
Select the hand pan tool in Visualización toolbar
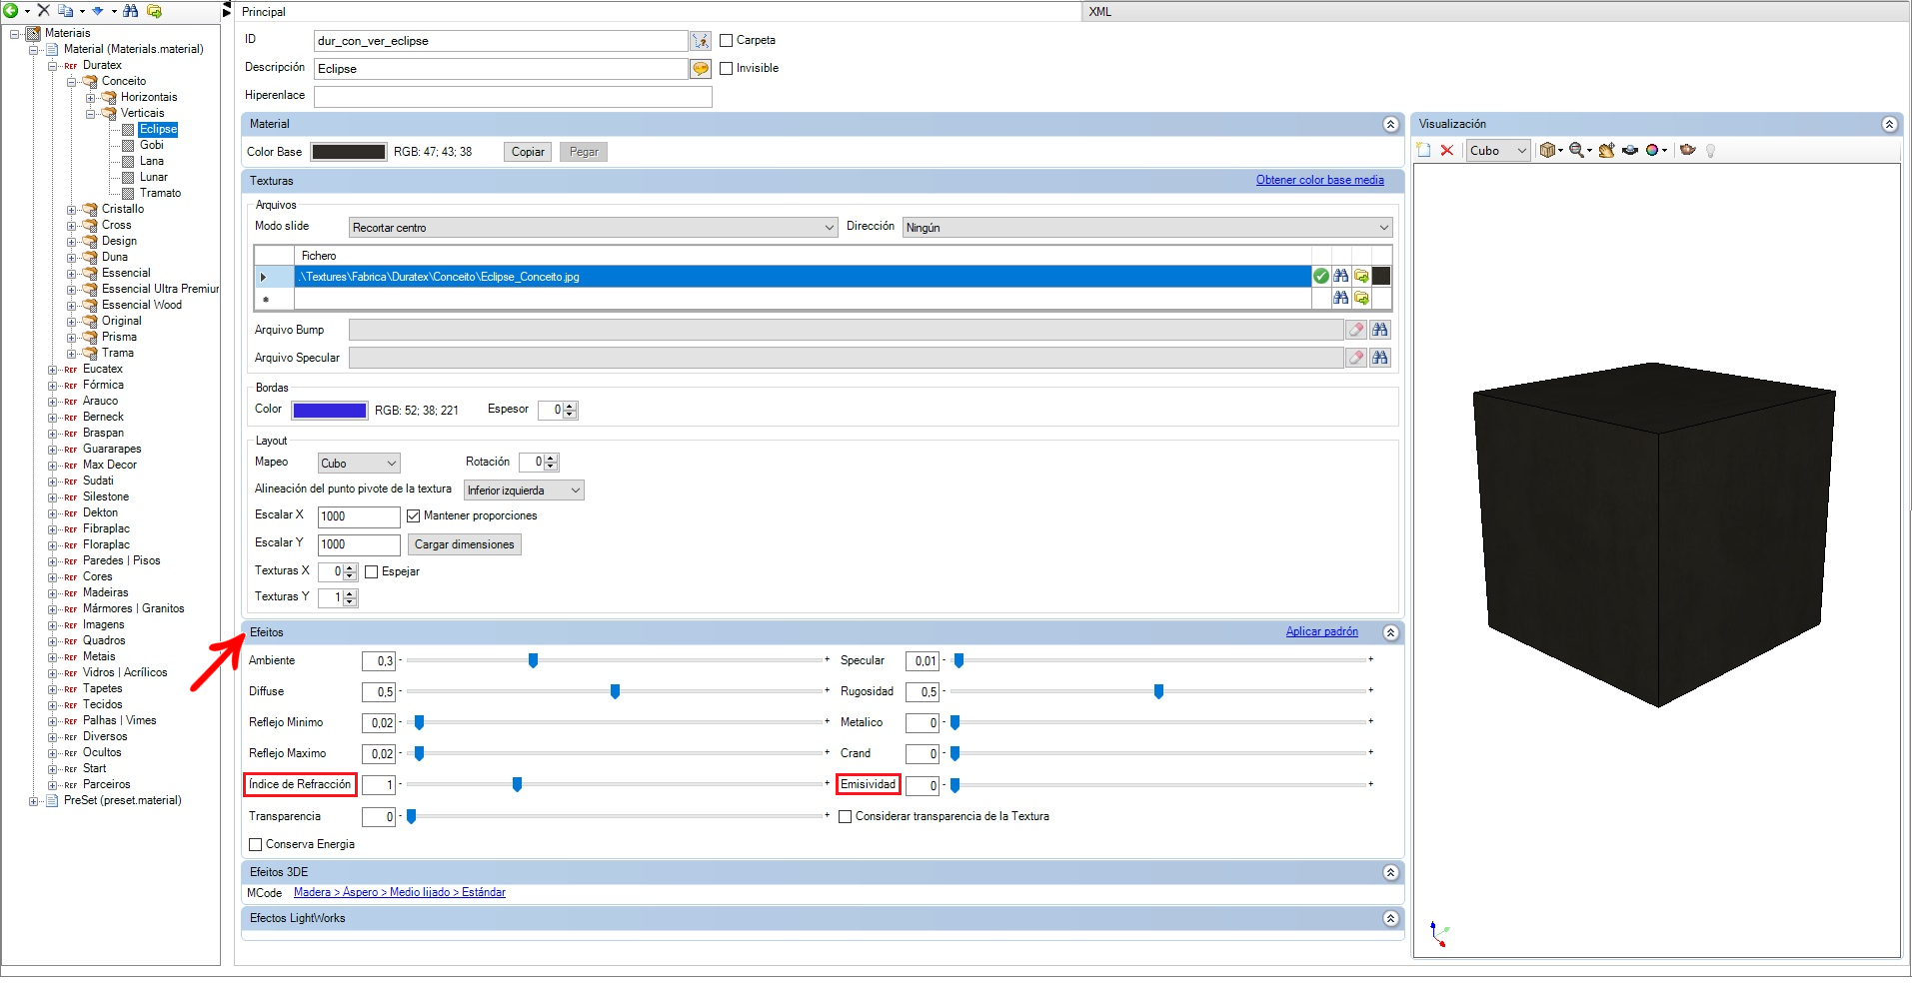[1606, 151]
